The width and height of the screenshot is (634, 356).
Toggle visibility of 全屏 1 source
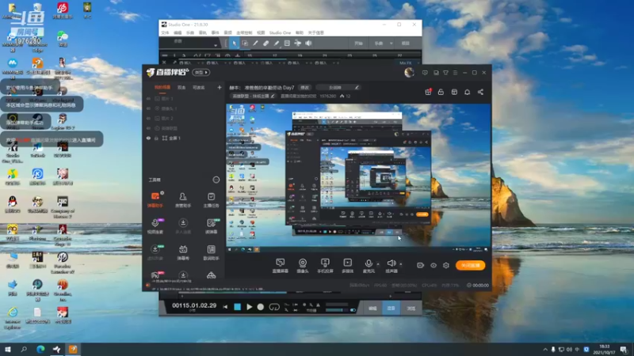pyautogui.click(x=148, y=138)
